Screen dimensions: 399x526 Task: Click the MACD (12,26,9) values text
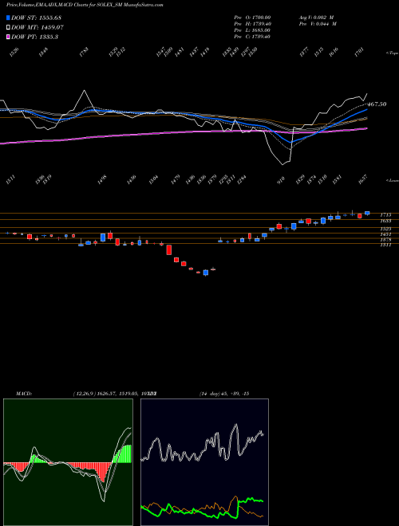(115, 394)
